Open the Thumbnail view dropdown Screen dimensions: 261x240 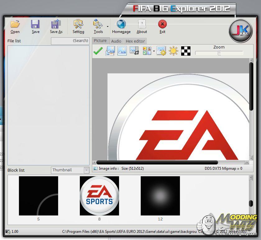[86, 170]
